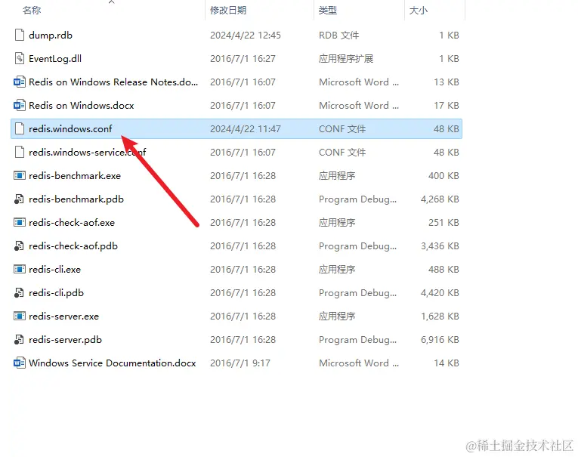Click the redis.windows.conf file icon
Viewport: 578px width, 457px height.
tap(19, 128)
